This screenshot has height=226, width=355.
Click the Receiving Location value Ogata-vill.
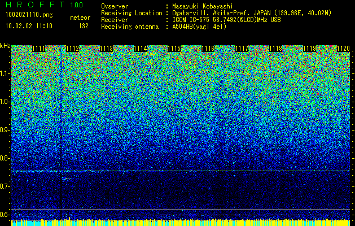tap(252, 13)
